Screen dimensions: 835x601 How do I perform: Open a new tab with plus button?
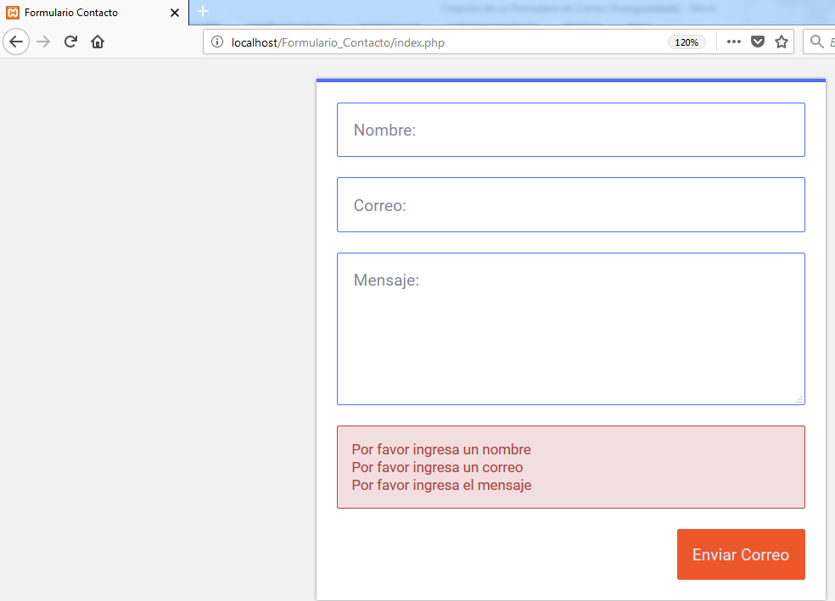tap(203, 12)
